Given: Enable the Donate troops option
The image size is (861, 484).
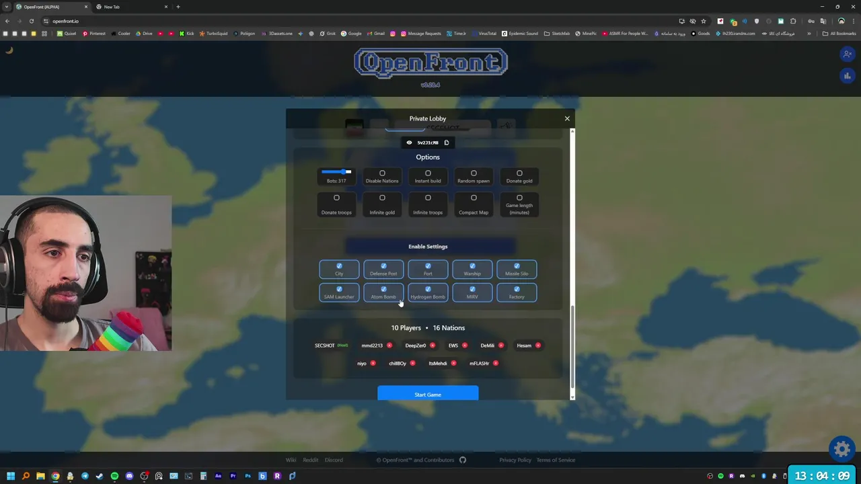Looking at the screenshot, I should [336, 205].
